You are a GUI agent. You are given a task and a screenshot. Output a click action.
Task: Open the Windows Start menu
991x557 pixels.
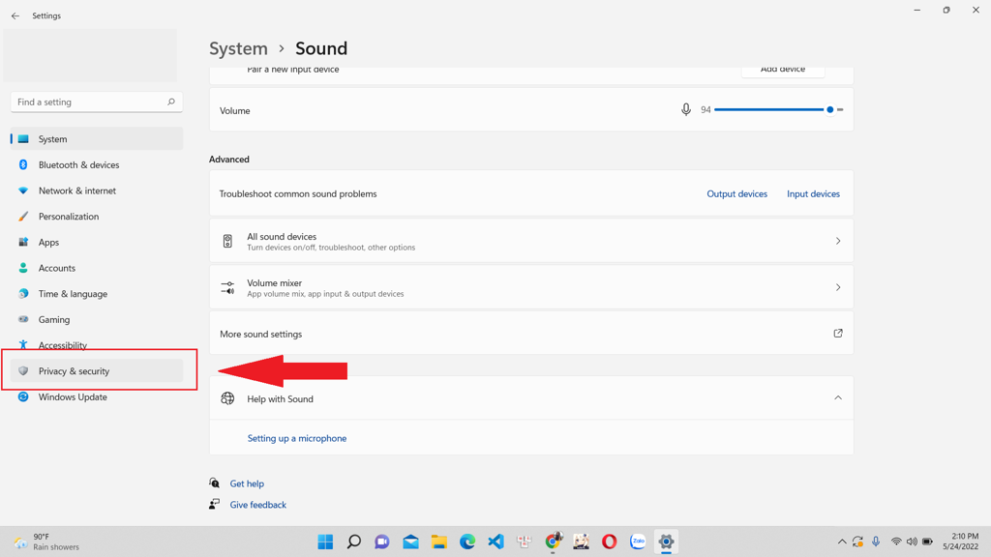tap(325, 542)
